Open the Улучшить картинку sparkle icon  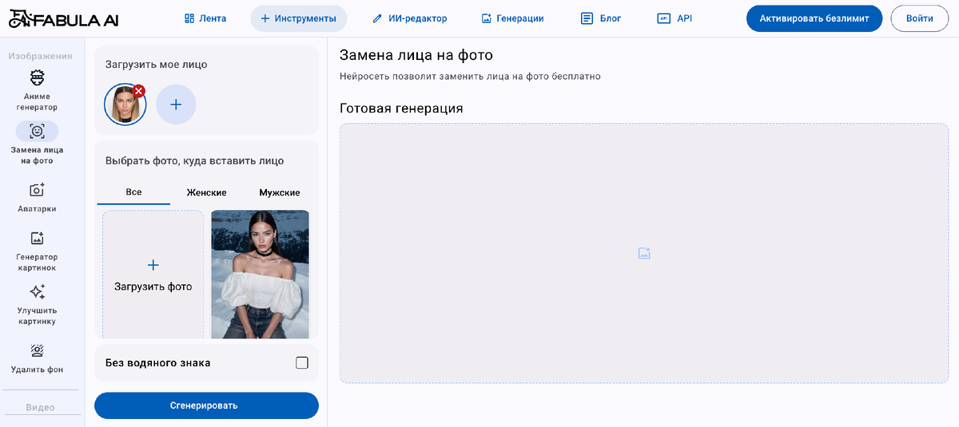(37, 291)
